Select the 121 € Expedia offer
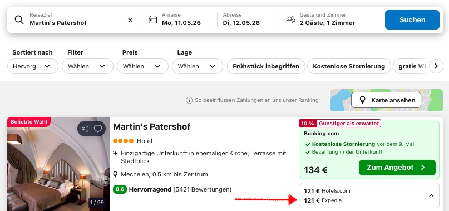This screenshot has height=211, width=449. 323,200
